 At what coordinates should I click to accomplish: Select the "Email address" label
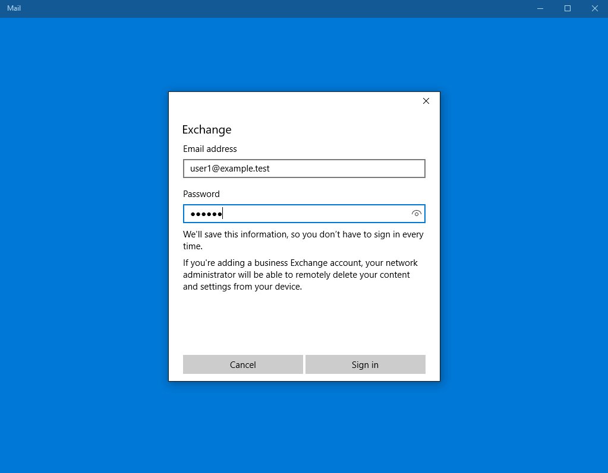[210, 149]
